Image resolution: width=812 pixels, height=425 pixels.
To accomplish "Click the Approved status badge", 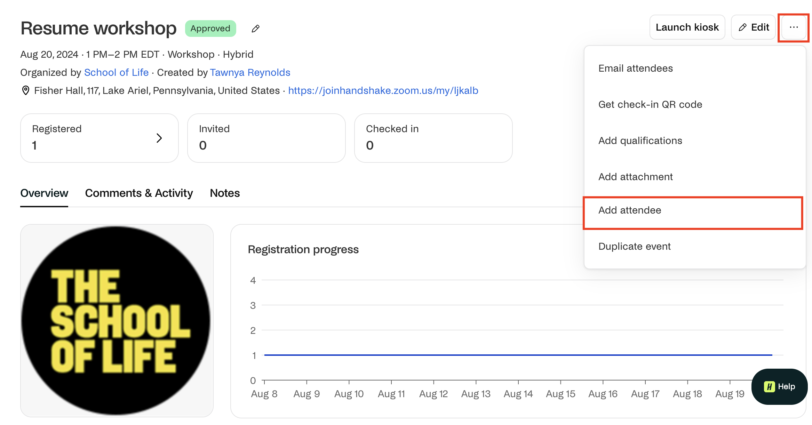I will [x=210, y=29].
